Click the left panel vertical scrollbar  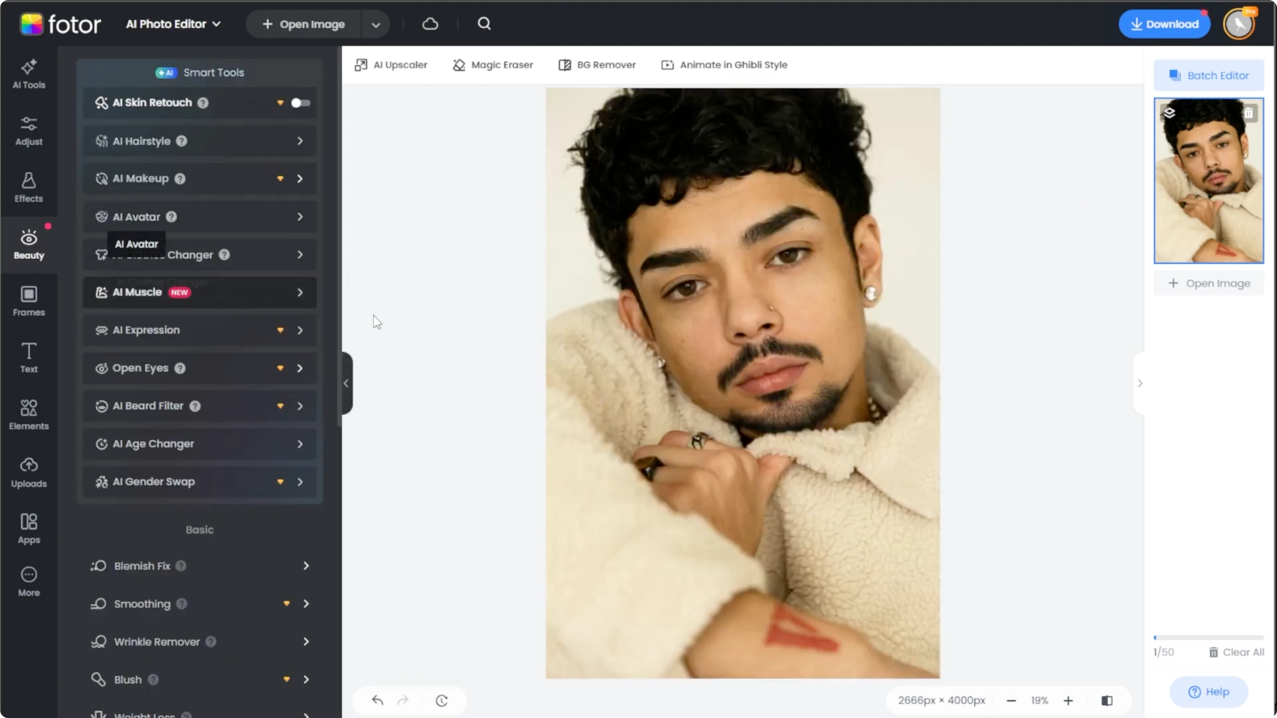pos(340,237)
